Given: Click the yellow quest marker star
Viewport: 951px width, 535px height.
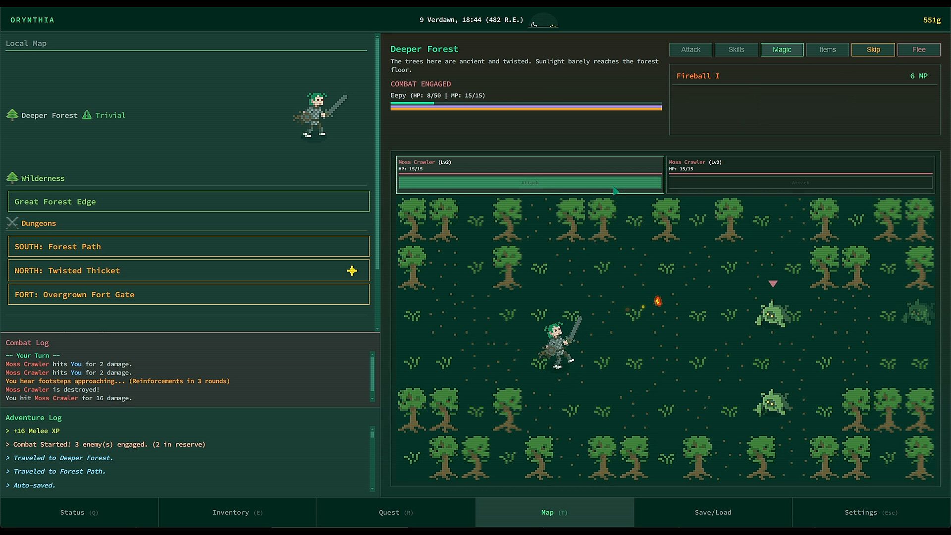Looking at the screenshot, I should tap(352, 270).
